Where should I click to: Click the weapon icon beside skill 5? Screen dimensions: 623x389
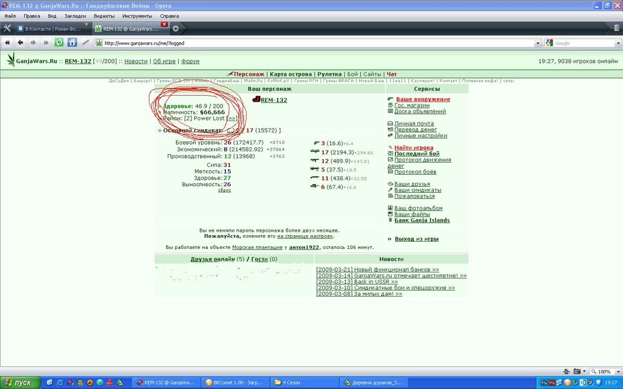315,169
